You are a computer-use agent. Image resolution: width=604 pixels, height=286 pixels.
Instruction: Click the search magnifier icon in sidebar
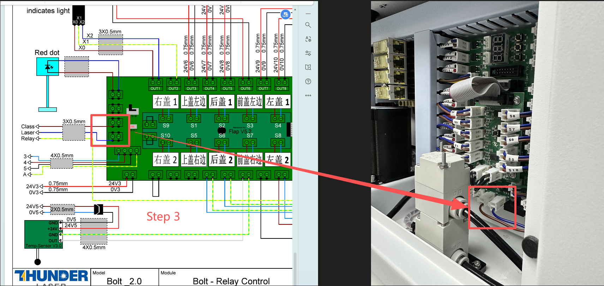[308, 25]
